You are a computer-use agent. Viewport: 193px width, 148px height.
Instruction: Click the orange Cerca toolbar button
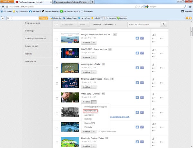(43, 18)
